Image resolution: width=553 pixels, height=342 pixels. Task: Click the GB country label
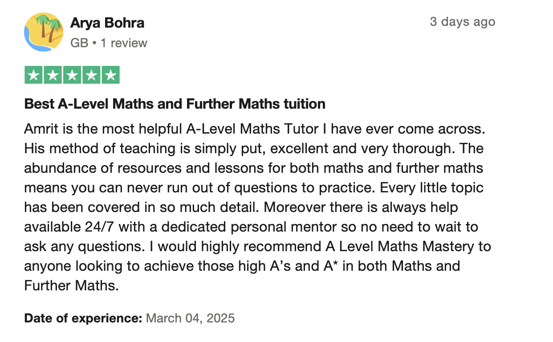[x=79, y=43]
